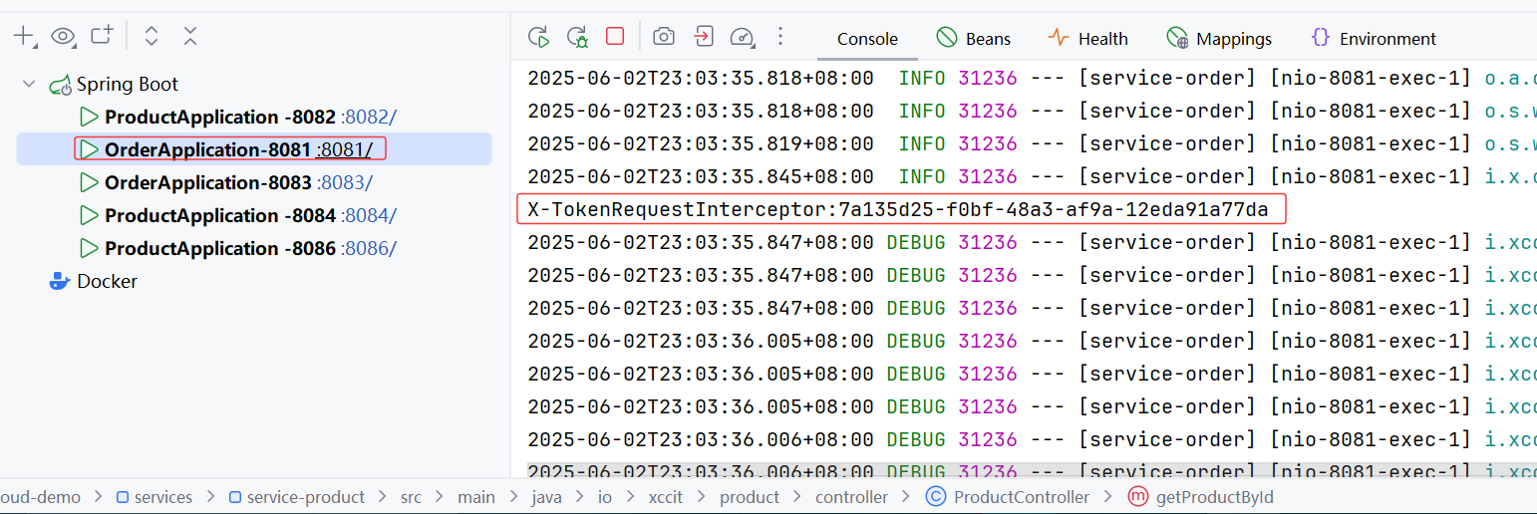Open the Environment tab

click(x=1374, y=39)
